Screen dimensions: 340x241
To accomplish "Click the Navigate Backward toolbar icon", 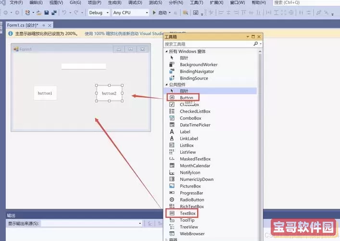I will [6, 13].
